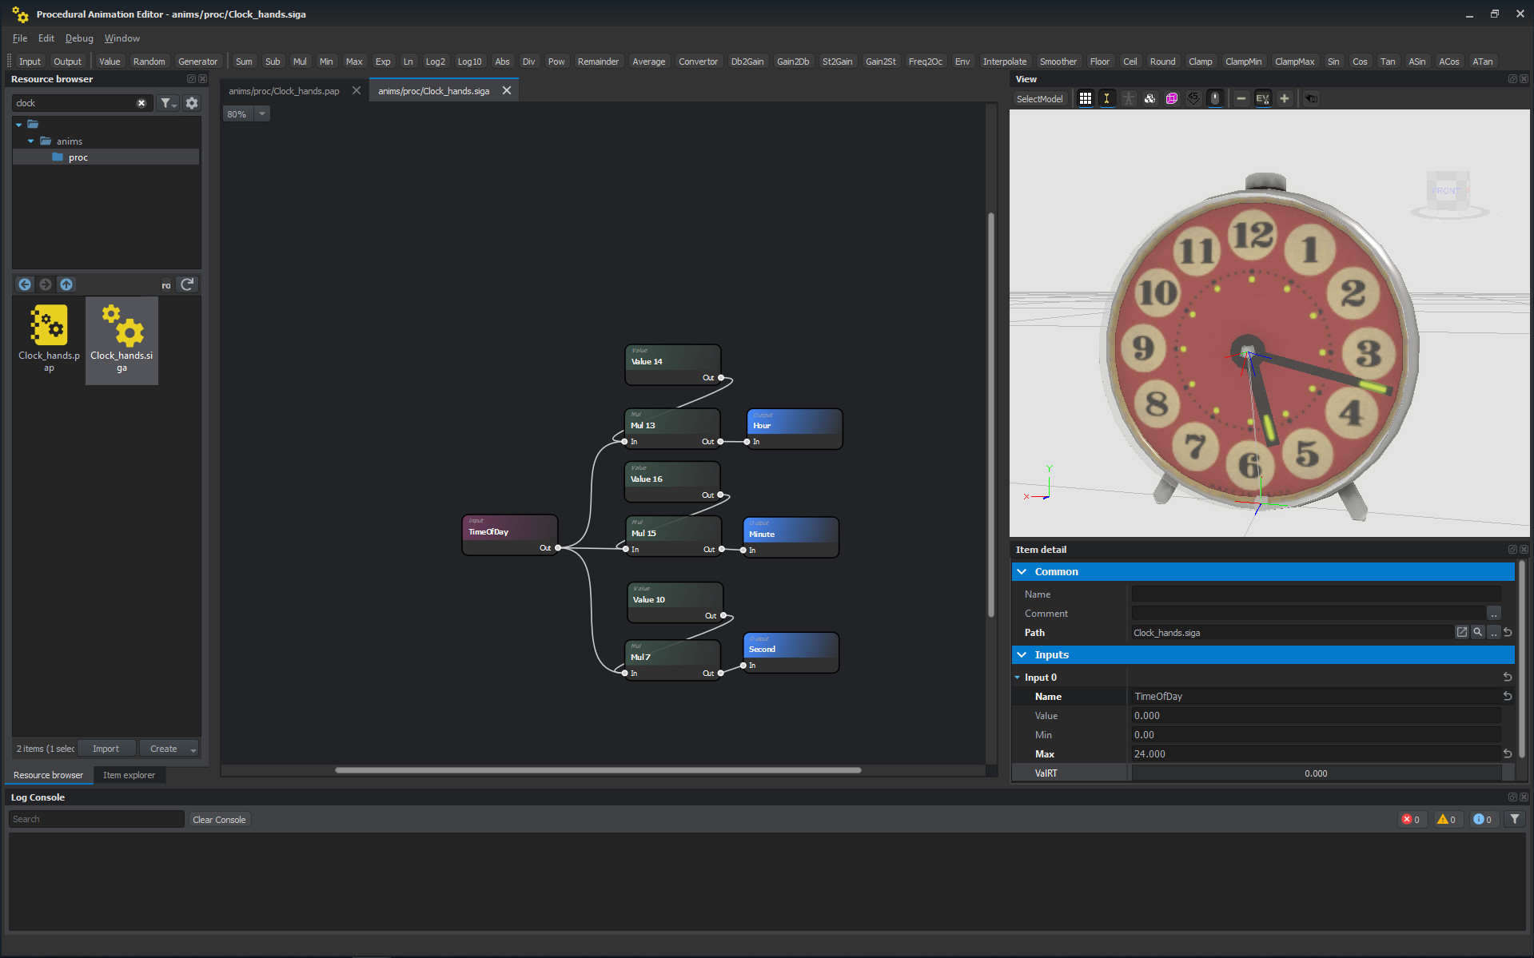The height and width of the screenshot is (958, 1534).
Task: Toggle the error filter in Log Console
Action: click(x=1412, y=819)
